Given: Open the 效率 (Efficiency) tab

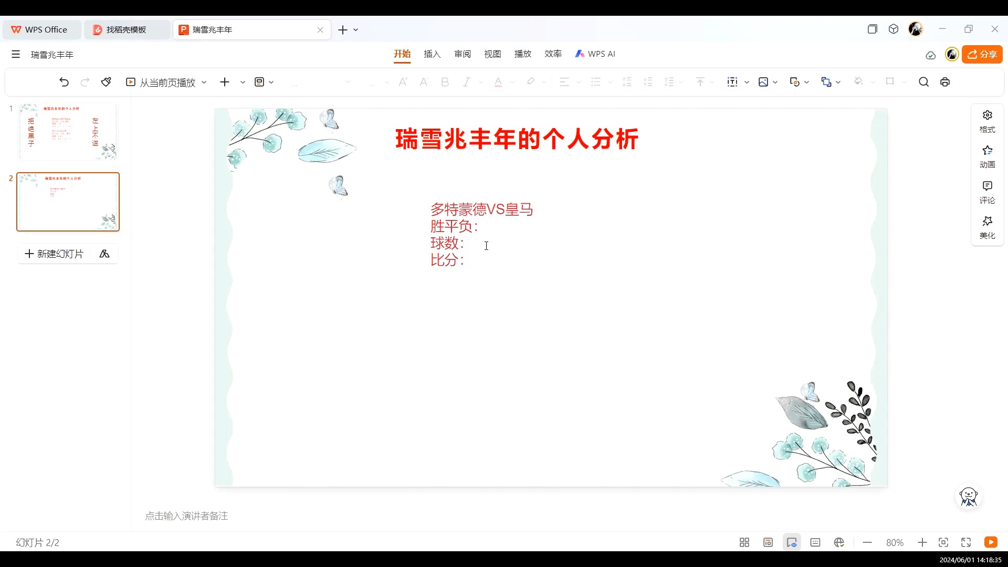Looking at the screenshot, I should (x=553, y=54).
